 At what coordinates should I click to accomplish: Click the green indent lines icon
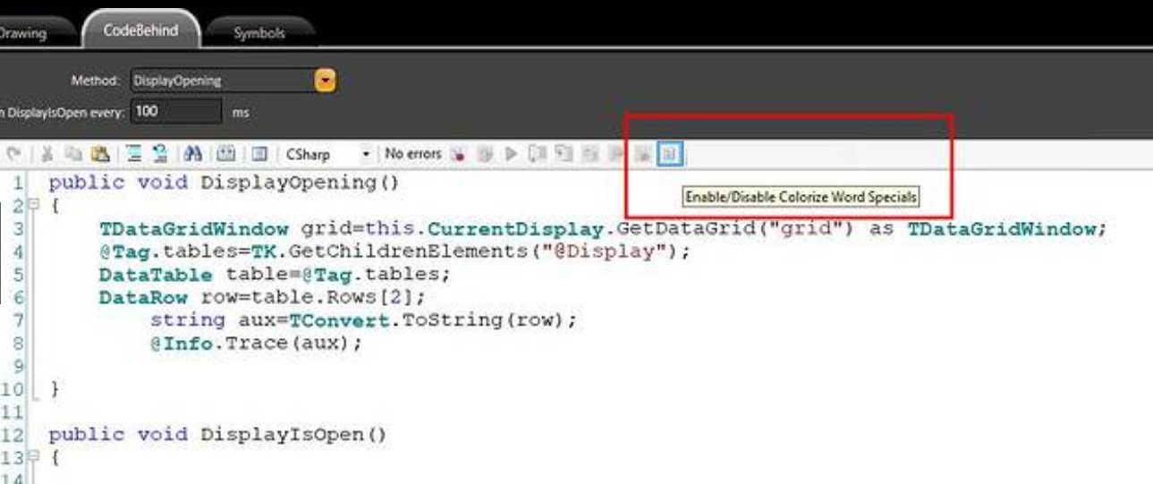point(134,154)
